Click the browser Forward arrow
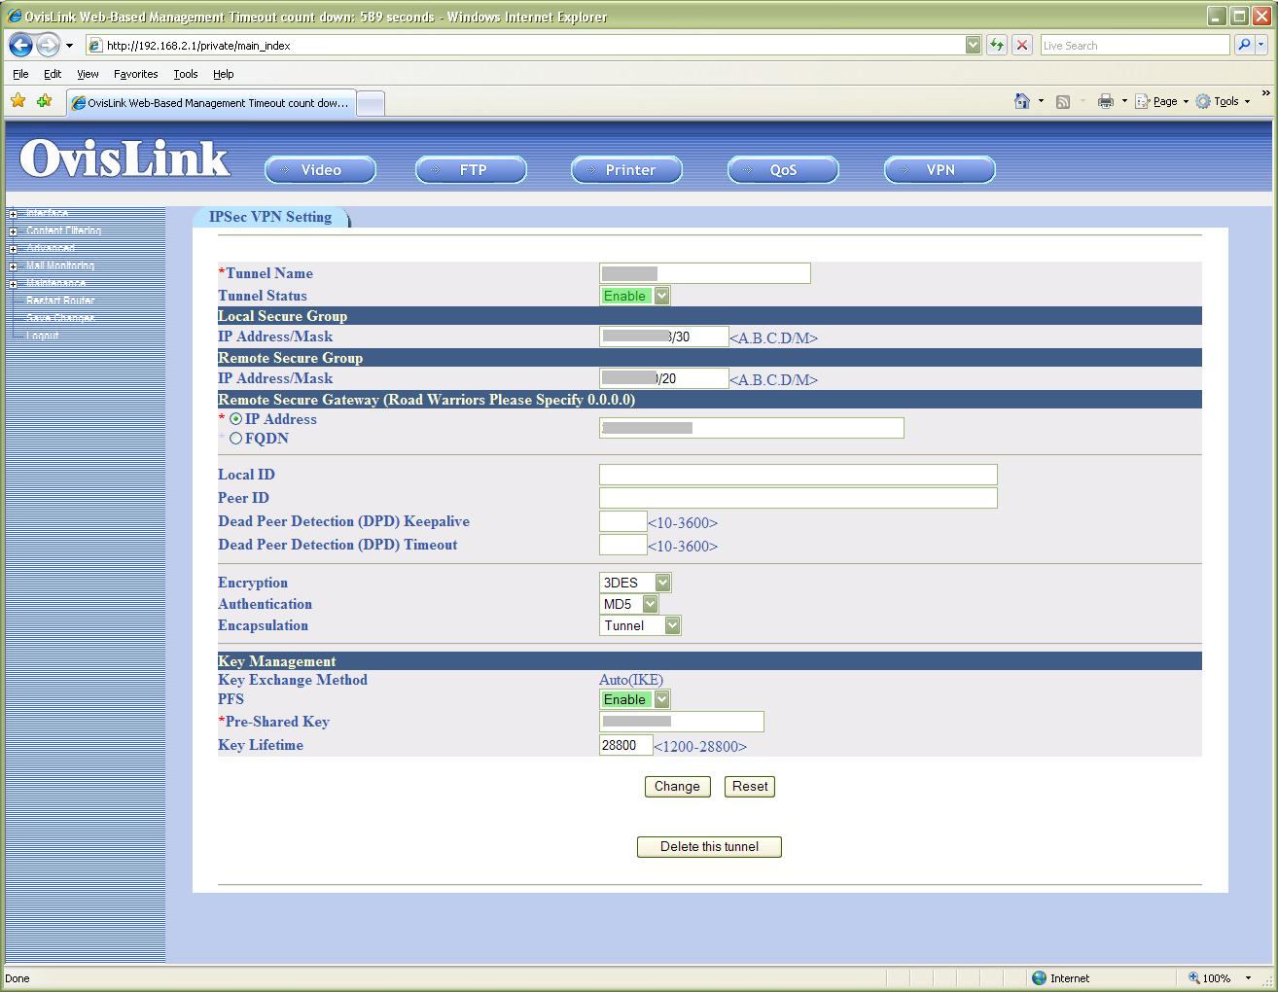 [x=48, y=45]
